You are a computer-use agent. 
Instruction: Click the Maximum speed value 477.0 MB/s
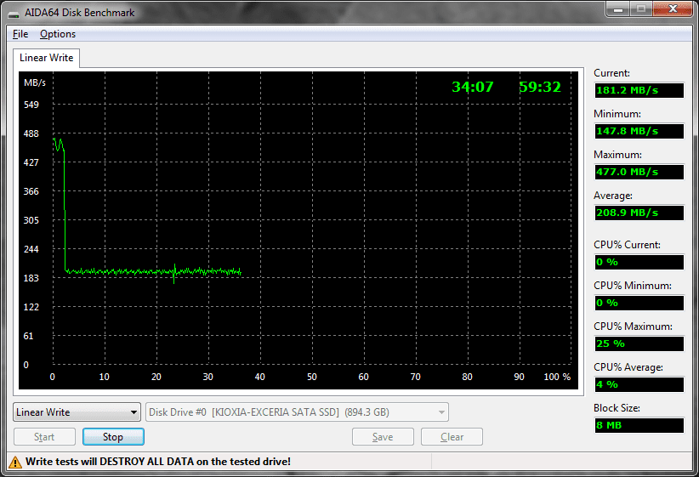click(x=639, y=172)
